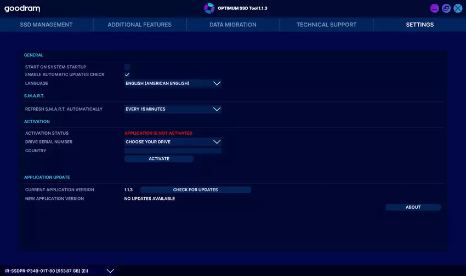Enable Start on System Startup checkbox
The height and width of the screenshot is (276, 466).
[x=127, y=67]
